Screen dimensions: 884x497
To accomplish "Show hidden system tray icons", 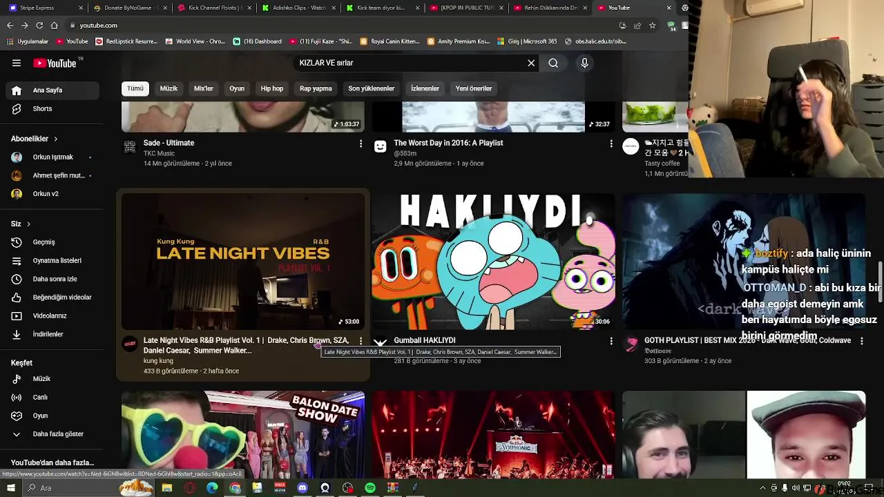I will click(762, 488).
